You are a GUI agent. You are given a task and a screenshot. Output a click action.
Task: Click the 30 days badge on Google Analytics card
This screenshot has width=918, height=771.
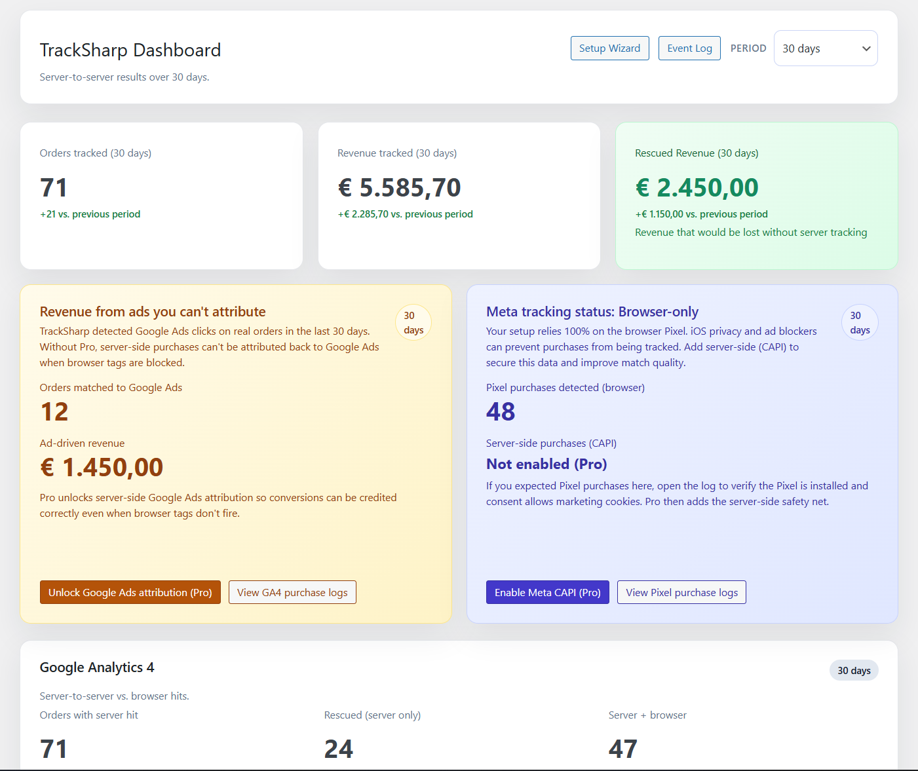click(854, 670)
